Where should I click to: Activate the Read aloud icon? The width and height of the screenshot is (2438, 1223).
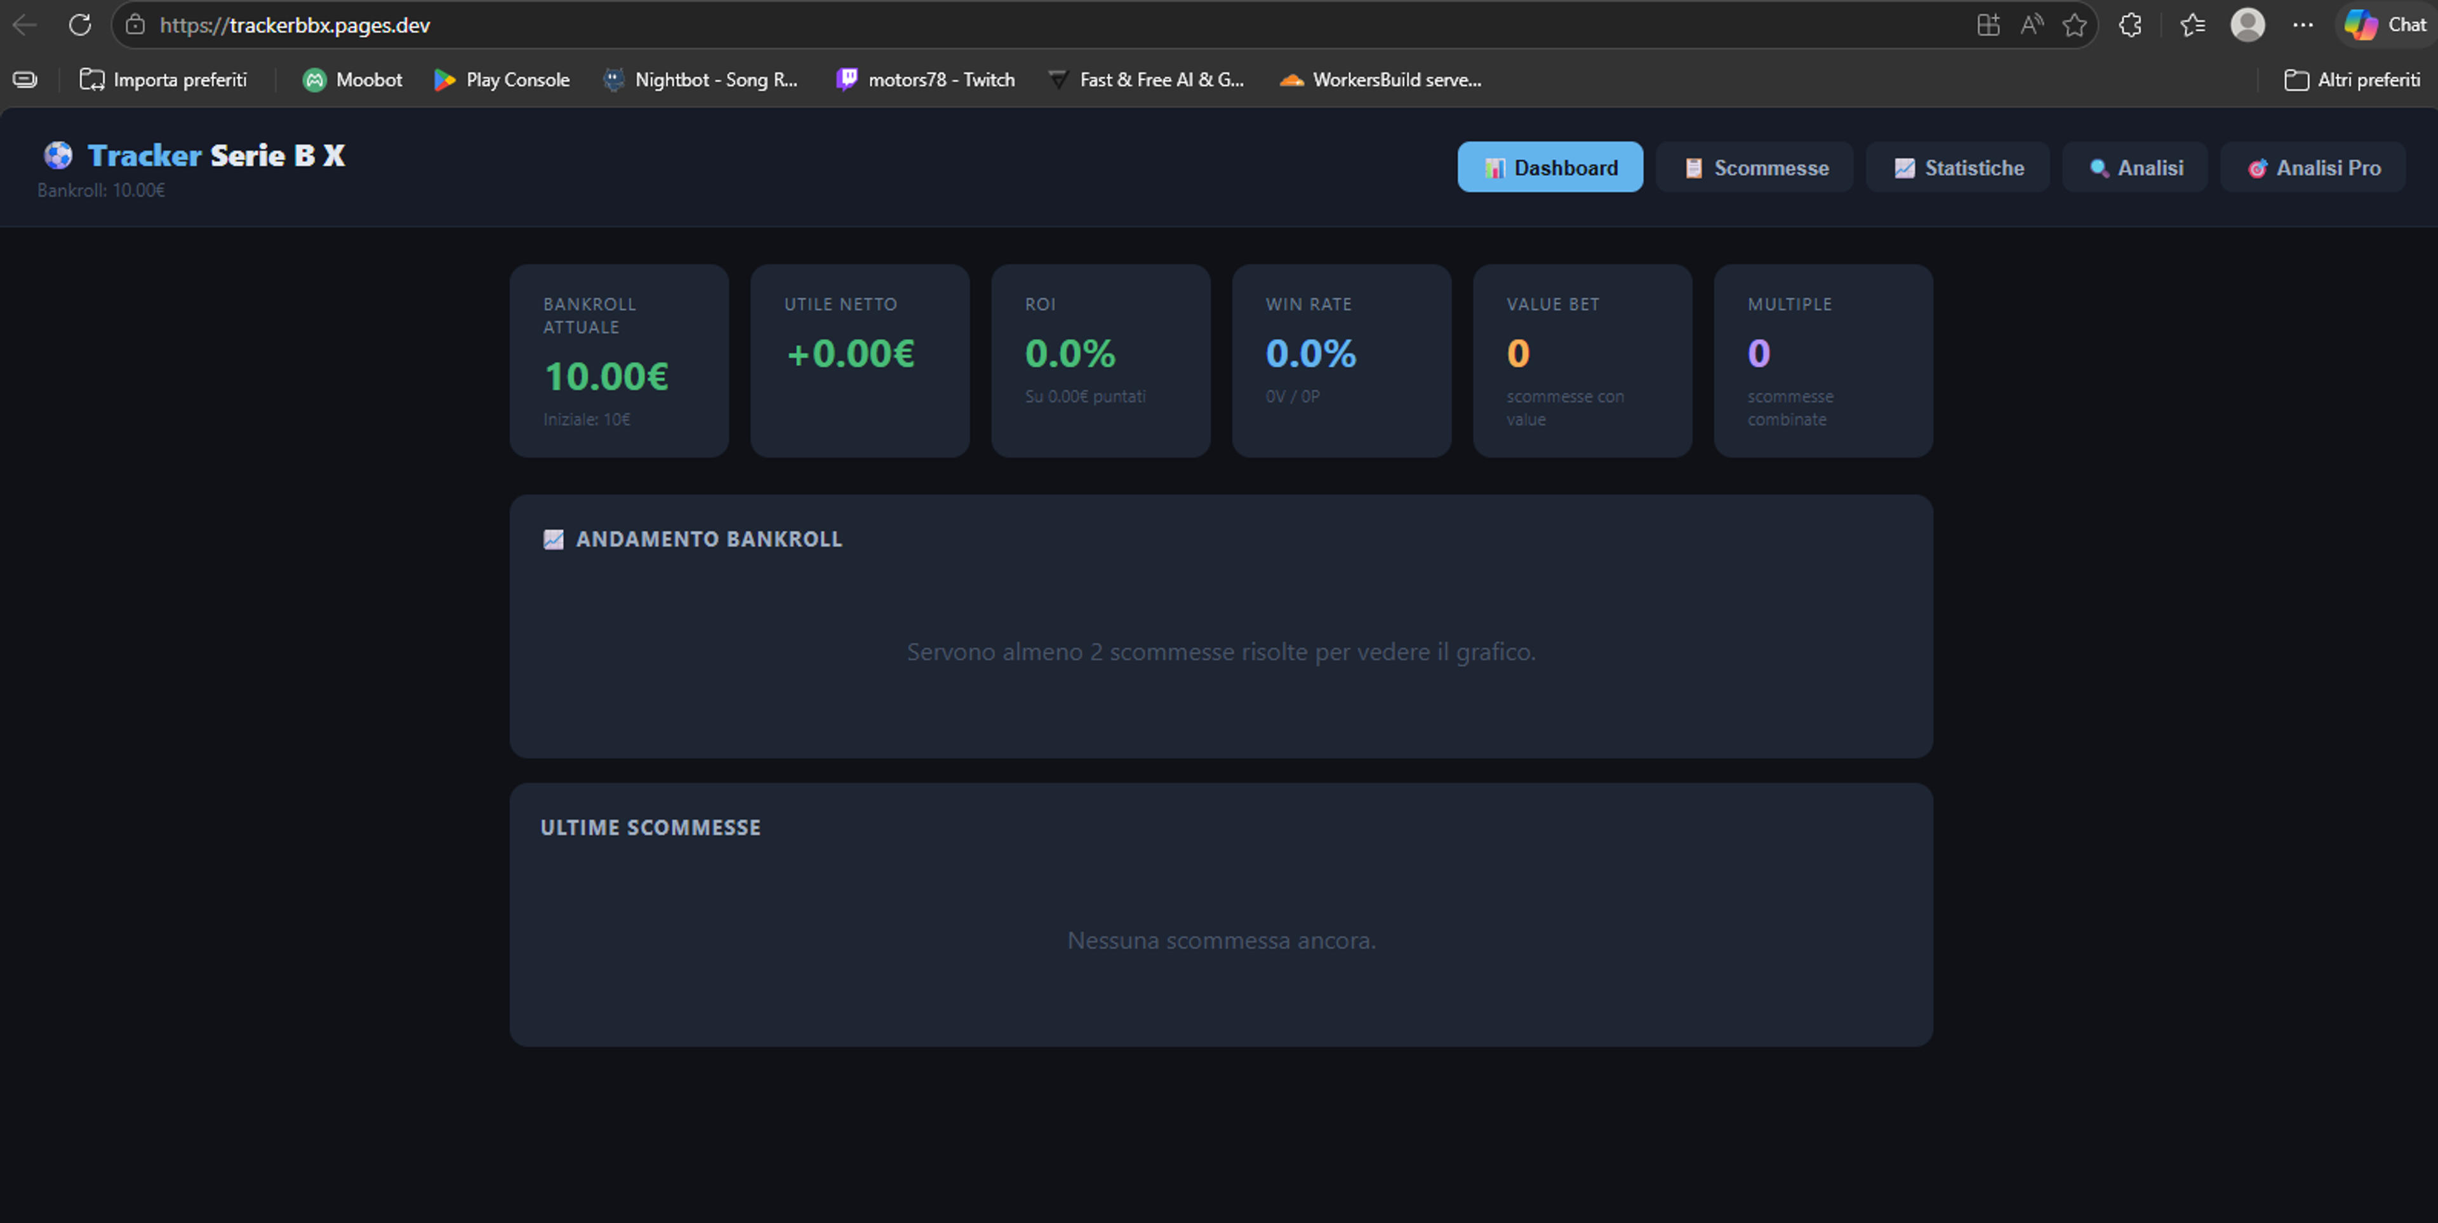coord(2031,25)
